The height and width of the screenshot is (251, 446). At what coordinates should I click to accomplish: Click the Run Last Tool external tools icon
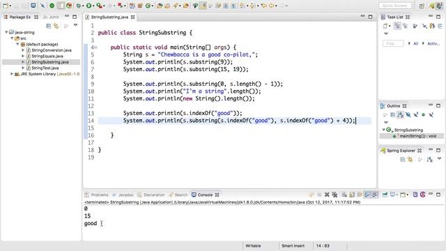pos(99,6)
